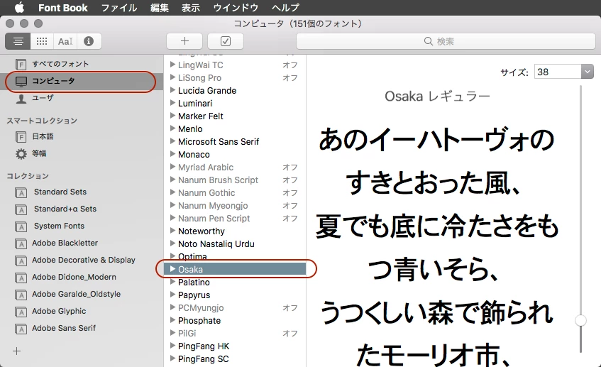Open the ウインドウ menu

click(236, 8)
